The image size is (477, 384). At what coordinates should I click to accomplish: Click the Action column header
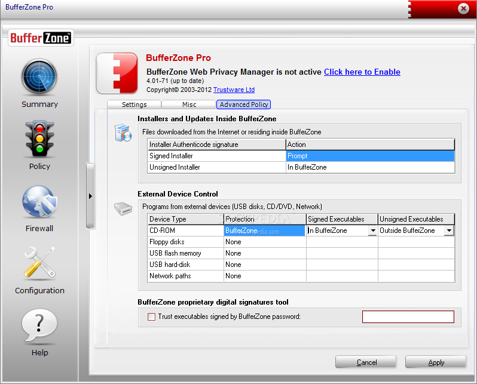(370, 145)
